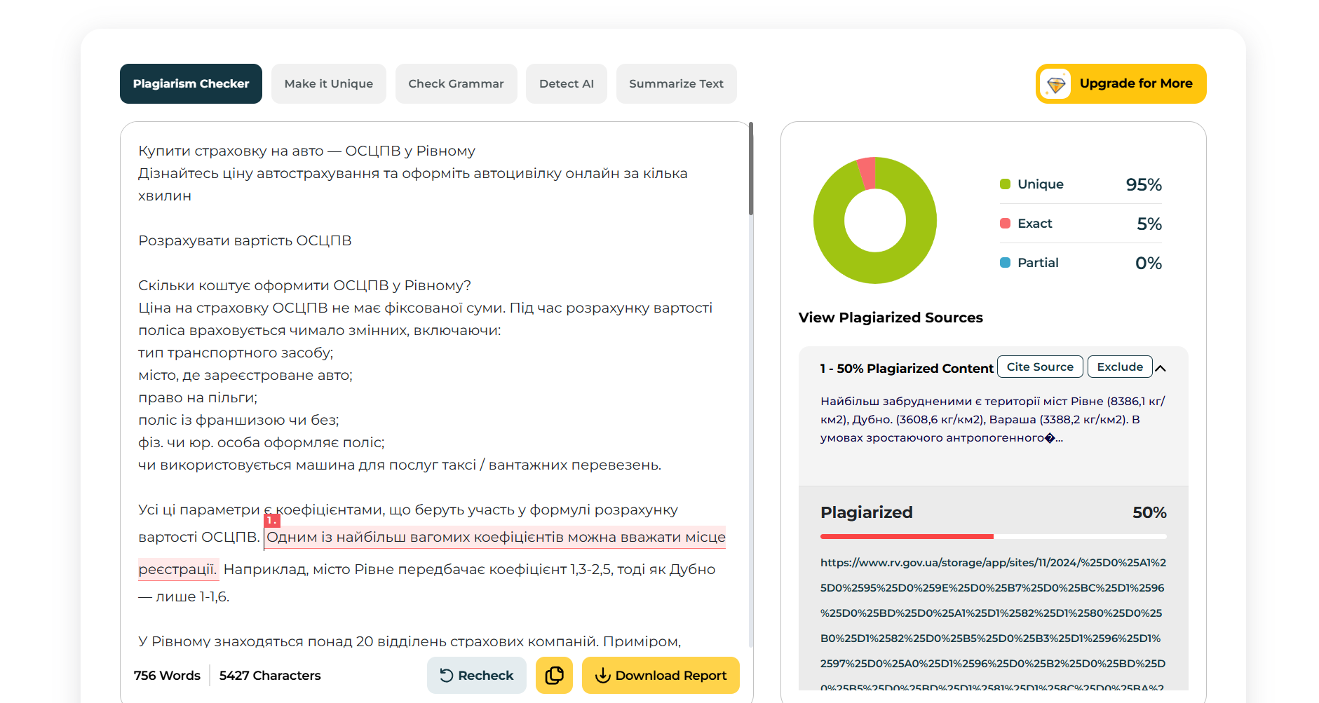Click the line 'Розрахувати вартість ОСЦПВ'
This screenshot has height=703, width=1319.
[x=245, y=240]
